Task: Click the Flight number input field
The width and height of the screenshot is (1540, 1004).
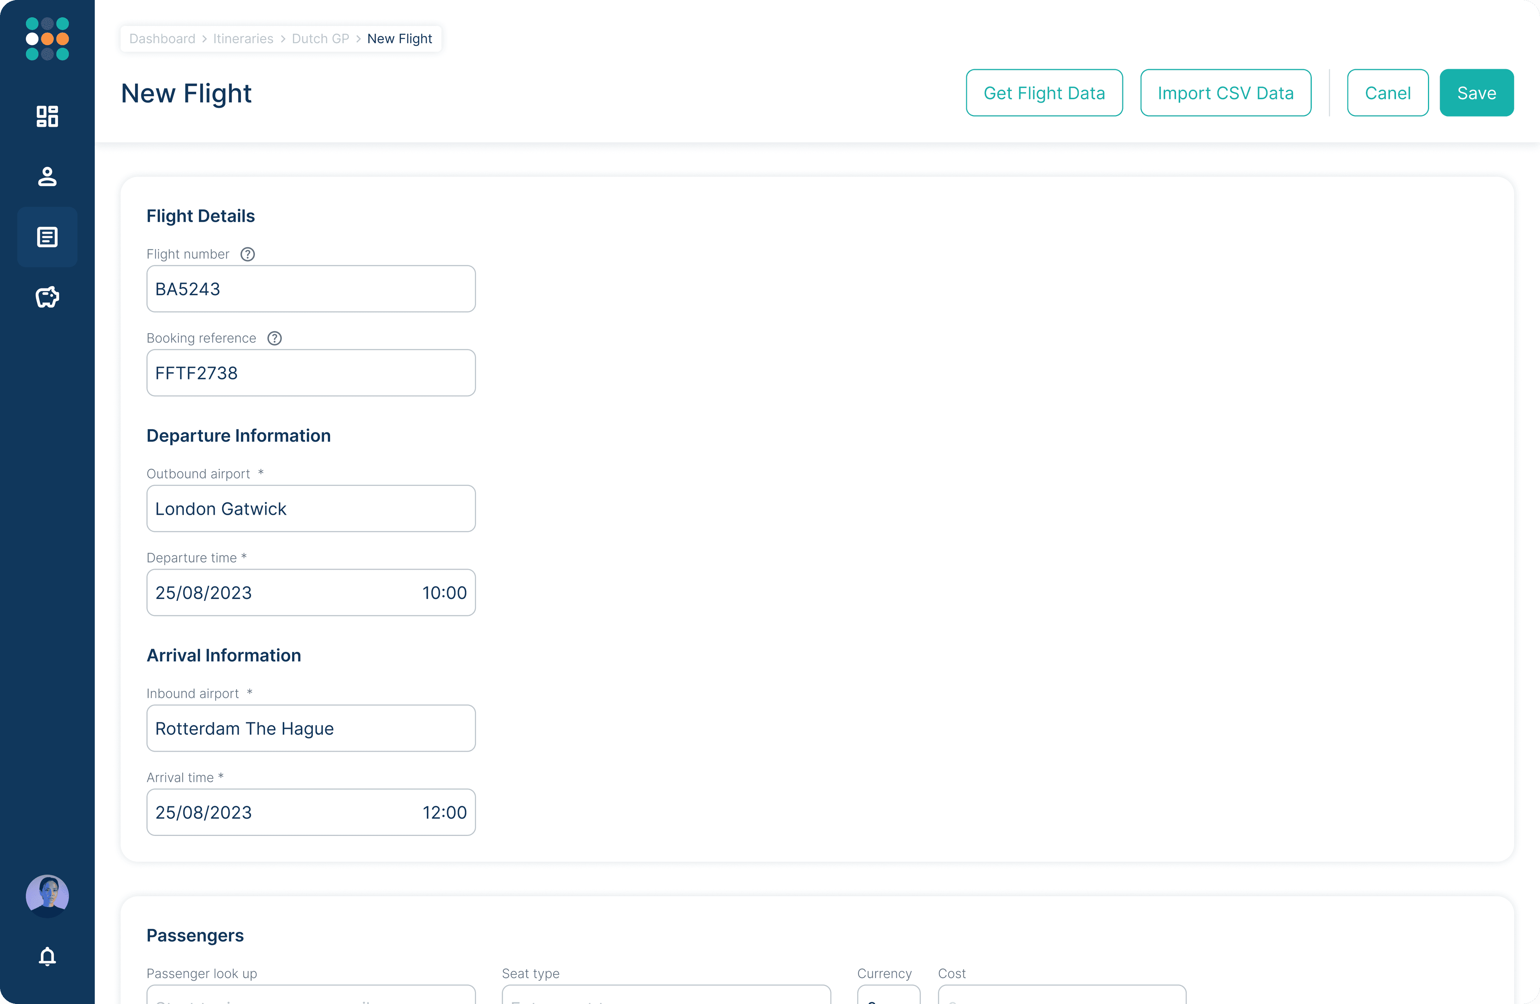Action: click(x=311, y=289)
